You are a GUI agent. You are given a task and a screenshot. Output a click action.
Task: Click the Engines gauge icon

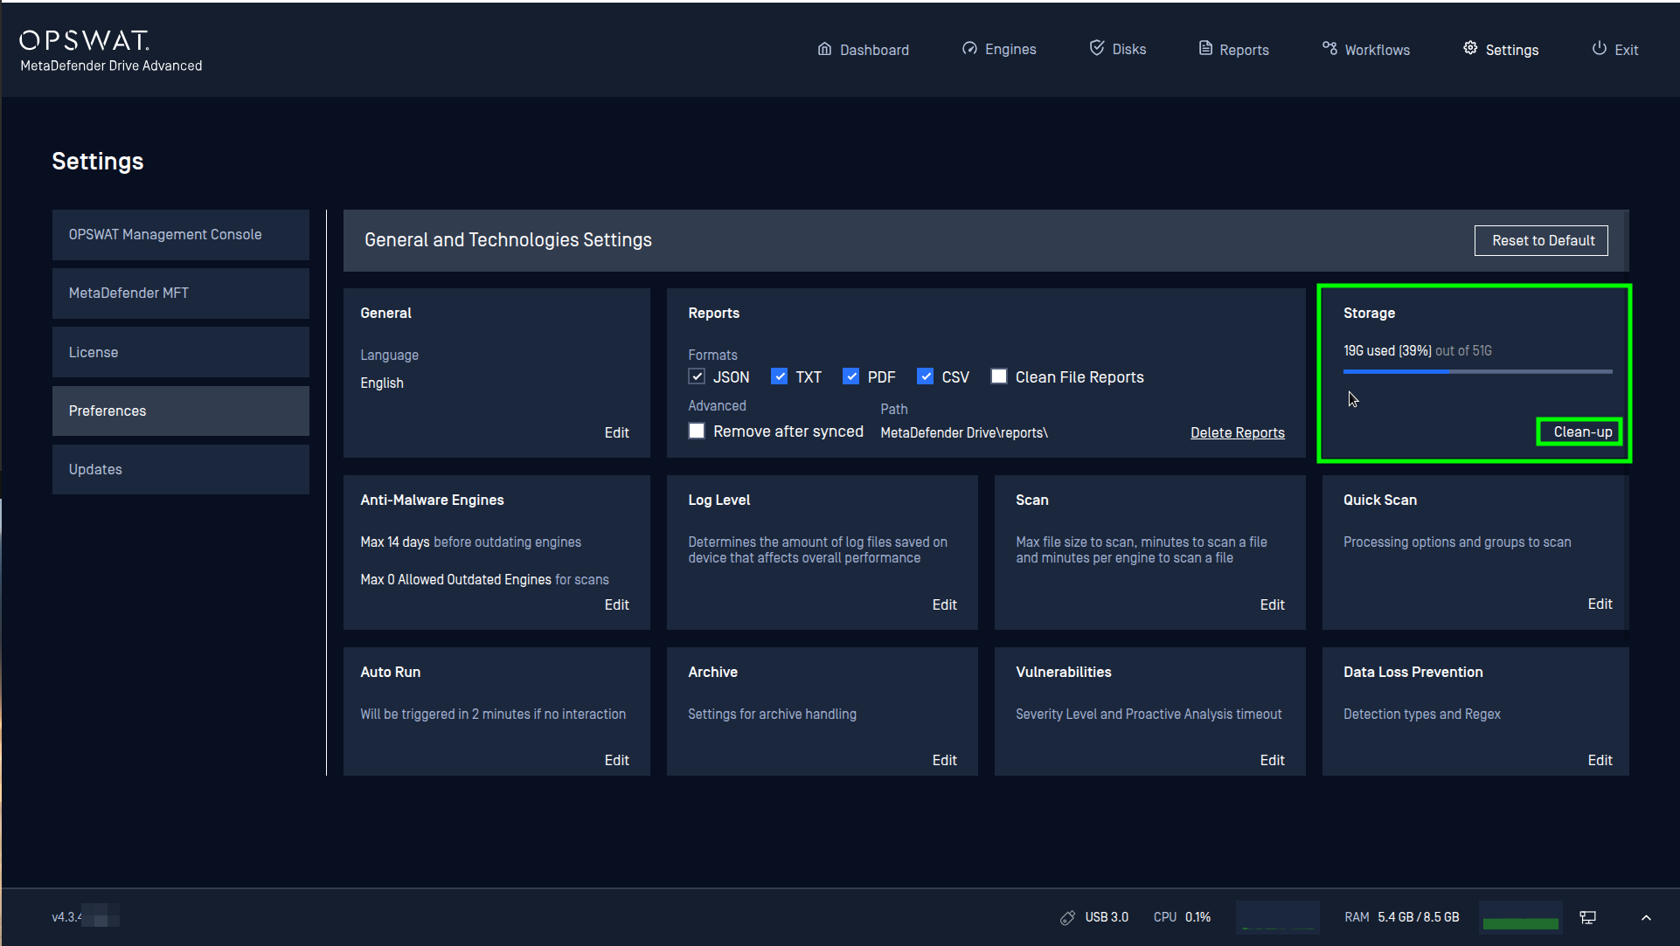point(969,49)
